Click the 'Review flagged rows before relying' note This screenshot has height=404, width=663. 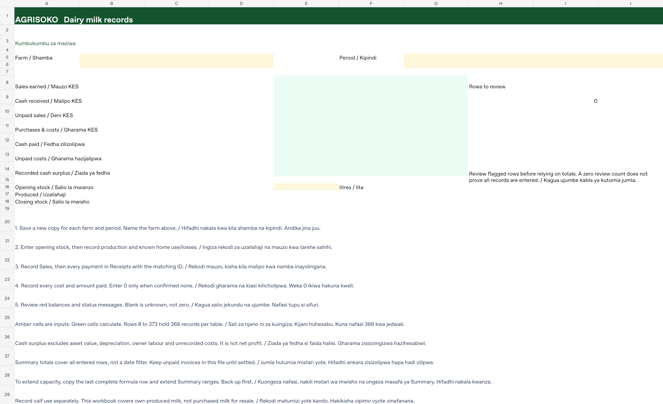click(x=558, y=177)
